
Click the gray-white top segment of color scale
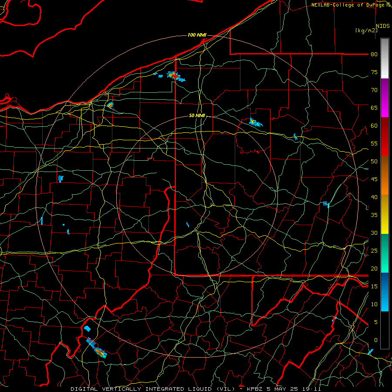pyautogui.click(x=385, y=58)
